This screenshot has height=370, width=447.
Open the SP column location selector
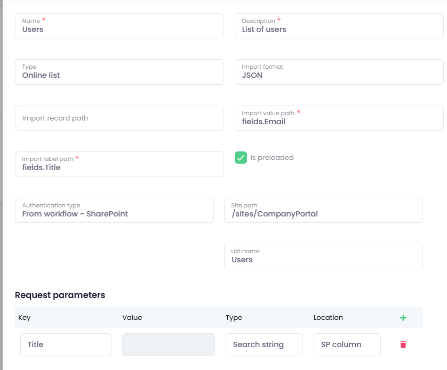pyautogui.click(x=347, y=344)
